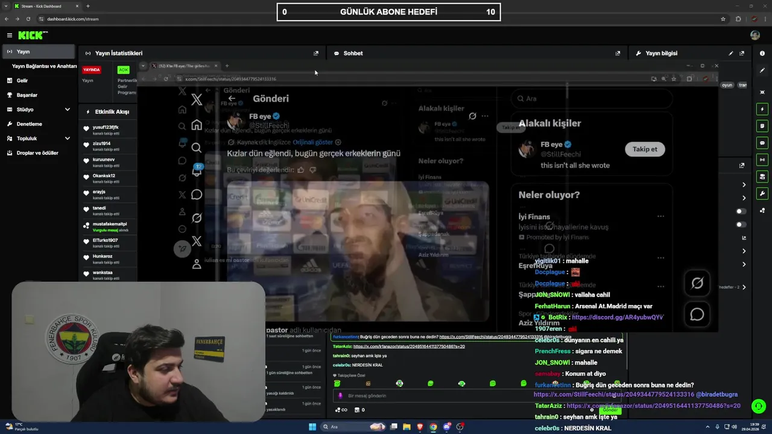
Task: Open notifications bell in X window
Action: [x=197, y=171]
